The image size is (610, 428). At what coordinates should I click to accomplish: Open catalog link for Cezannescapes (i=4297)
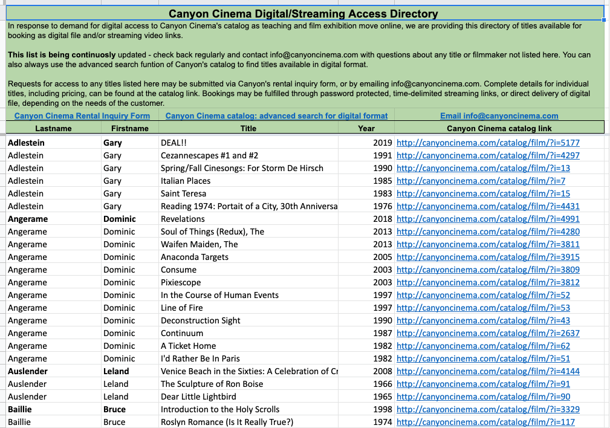[x=488, y=155]
